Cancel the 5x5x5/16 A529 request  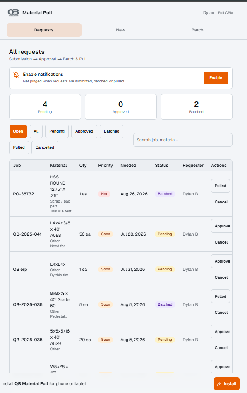[221, 348]
